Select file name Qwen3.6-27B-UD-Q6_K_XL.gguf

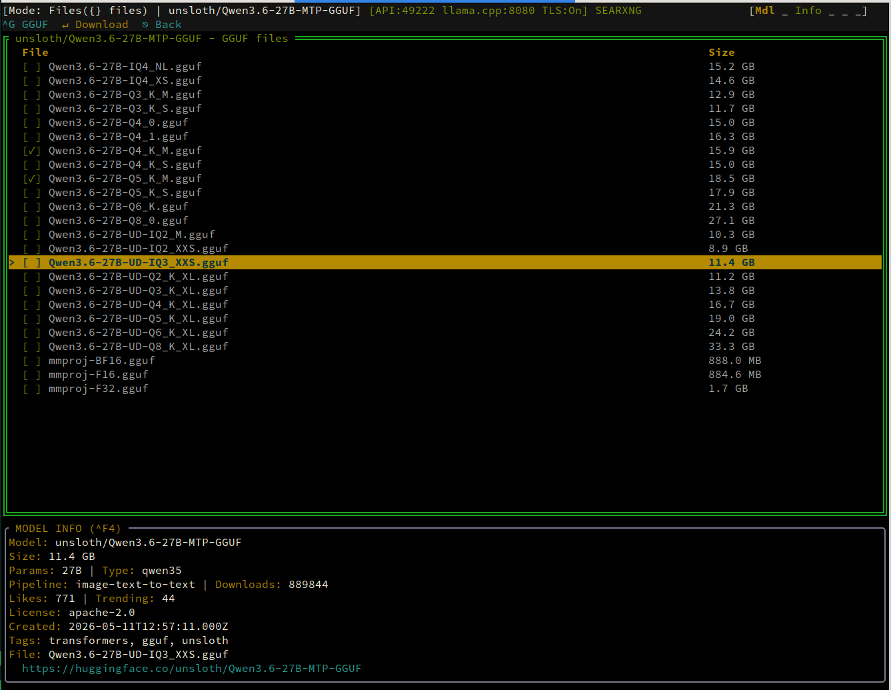(139, 333)
